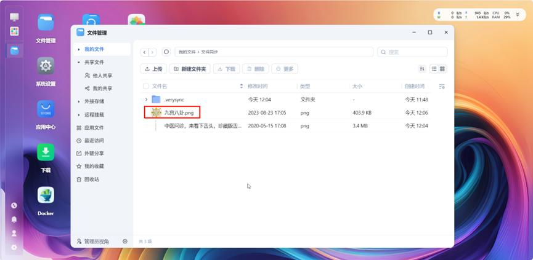Open 应用中心 app store desktop icon
Image resolution: width=533 pixels, height=260 pixels.
46,109
